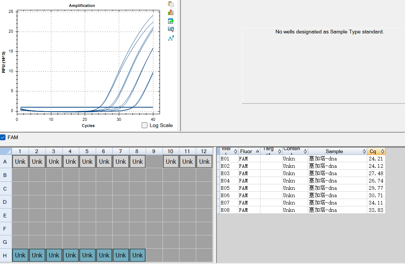The image size is (405, 264).
Task: Select plate row D header
Action: [5, 202]
